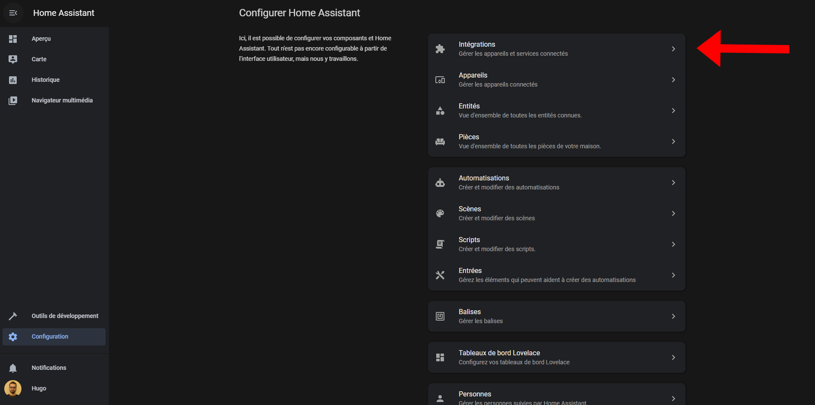Click the Configurer Home Assistant heading
The height and width of the screenshot is (405, 815).
click(299, 13)
